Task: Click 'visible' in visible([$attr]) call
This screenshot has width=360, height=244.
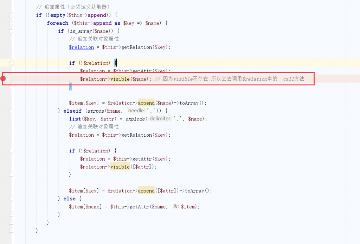Action: click(120, 167)
